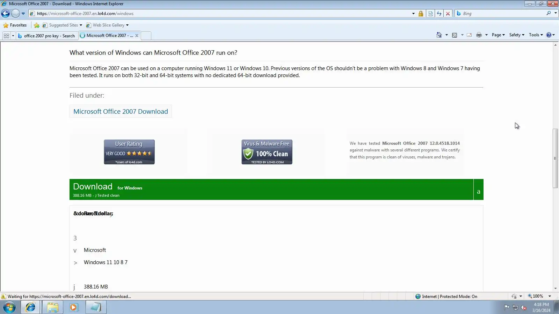This screenshot has height=314, width=559.
Task: Open Web Slice Gallery dropdown
Action: pos(107,25)
